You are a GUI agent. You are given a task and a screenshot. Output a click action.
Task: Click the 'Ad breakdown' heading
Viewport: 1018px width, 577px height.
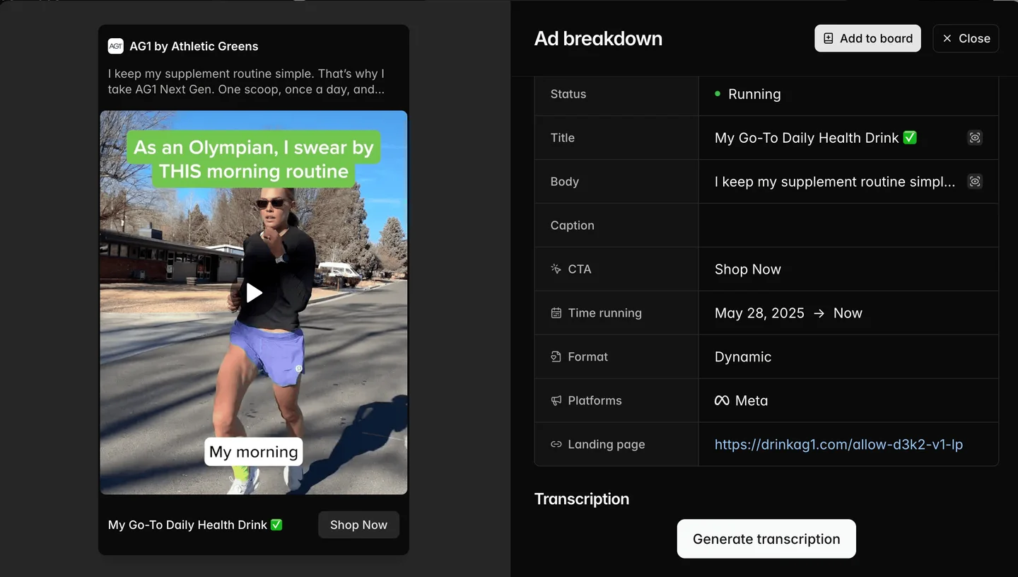coord(598,38)
